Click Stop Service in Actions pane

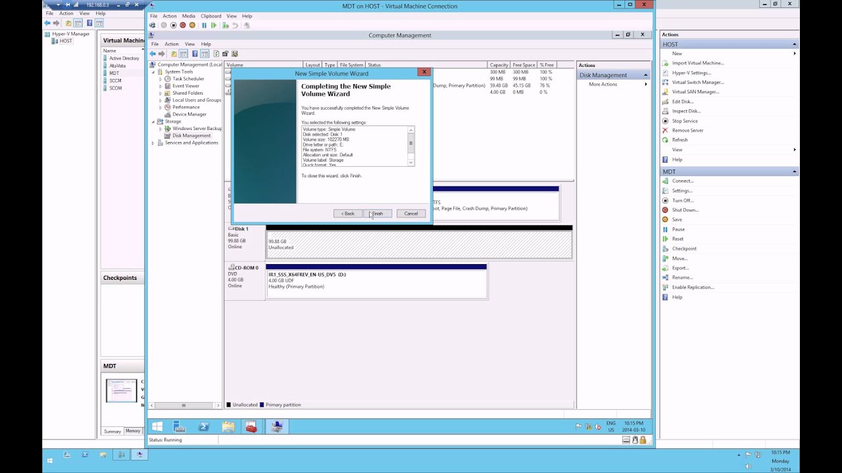tap(685, 121)
